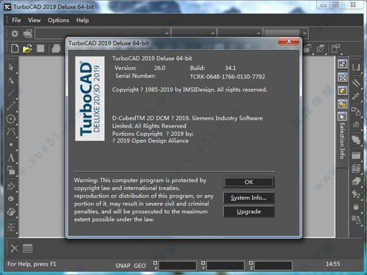Expand the second toolbar combo box
The width and height of the screenshot is (367, 275).
212,34
